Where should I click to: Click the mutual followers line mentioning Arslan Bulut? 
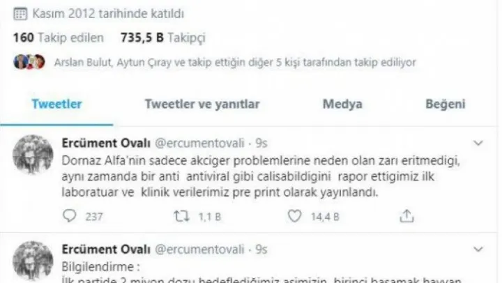point(235,62)
